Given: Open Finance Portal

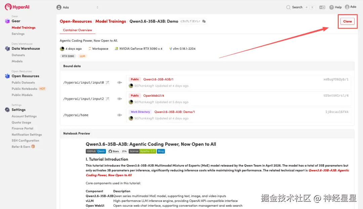Looking at the screenshot, I should point(23,128).
